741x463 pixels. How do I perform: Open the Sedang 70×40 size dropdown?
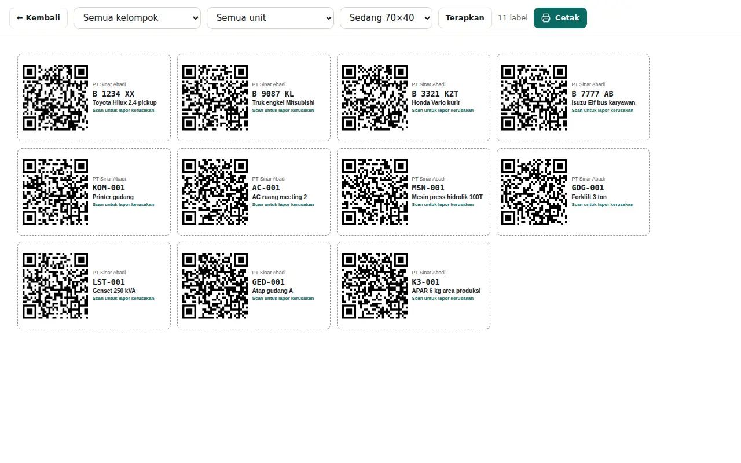click(x=386, y=18)
